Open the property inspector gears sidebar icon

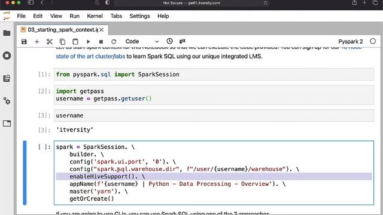coord(7,101)
